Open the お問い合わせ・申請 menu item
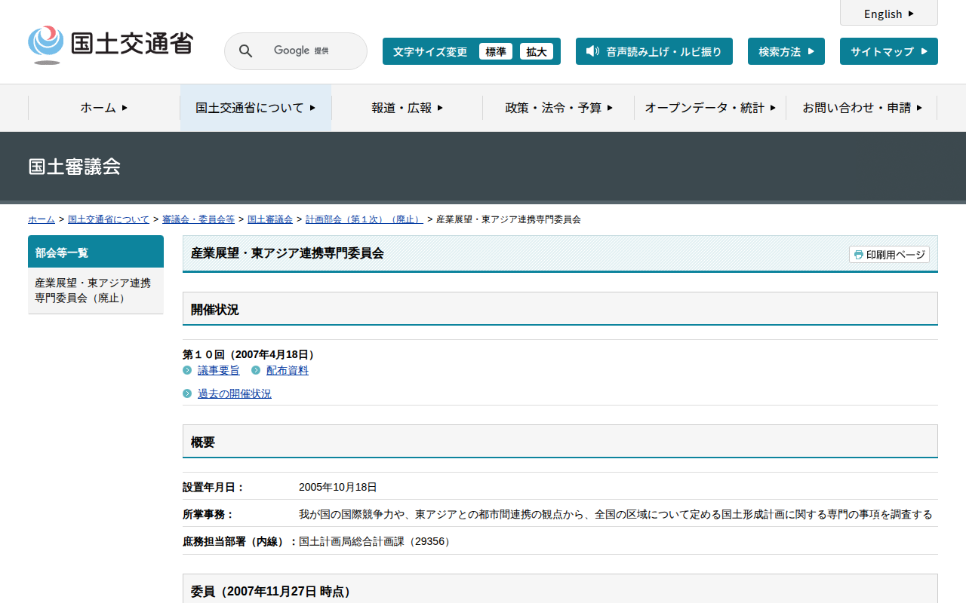Screen dimensions: 966x603 862,108
